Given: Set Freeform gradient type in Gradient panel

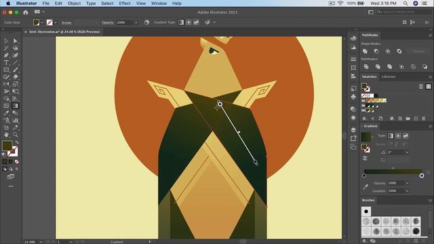Looking at the screenshot, I should [406, 136].
